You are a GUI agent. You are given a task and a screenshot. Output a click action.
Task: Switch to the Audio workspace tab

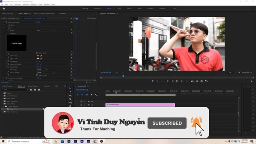(140, 8)
